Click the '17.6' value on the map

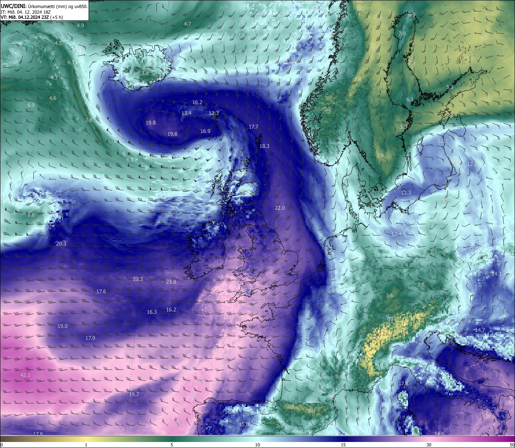click(x=101, y=291)
